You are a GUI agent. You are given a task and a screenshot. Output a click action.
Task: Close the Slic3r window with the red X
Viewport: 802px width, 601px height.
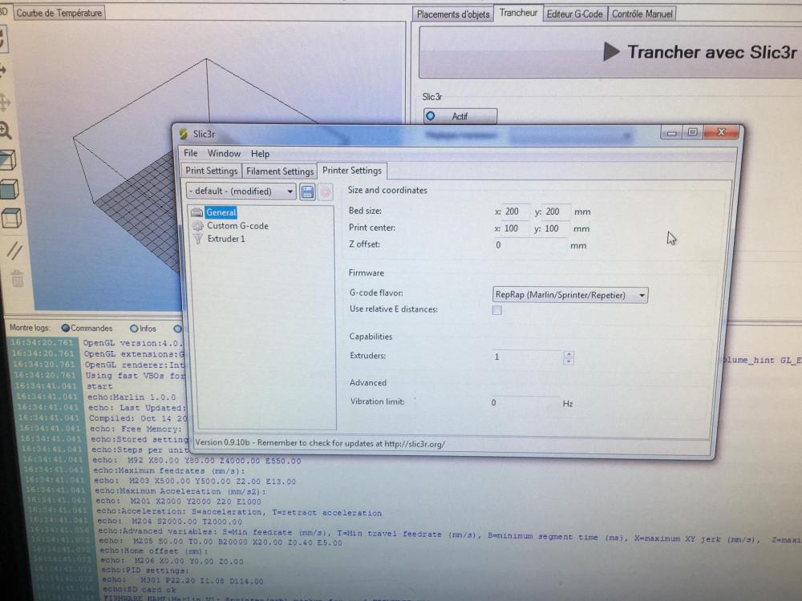coord(721,132)
